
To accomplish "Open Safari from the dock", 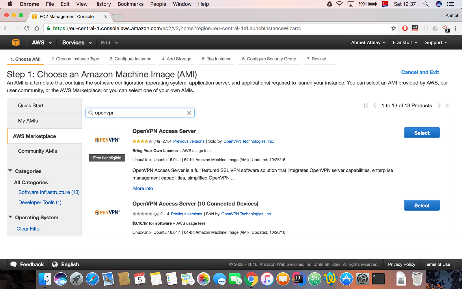I will click(92, 279).
